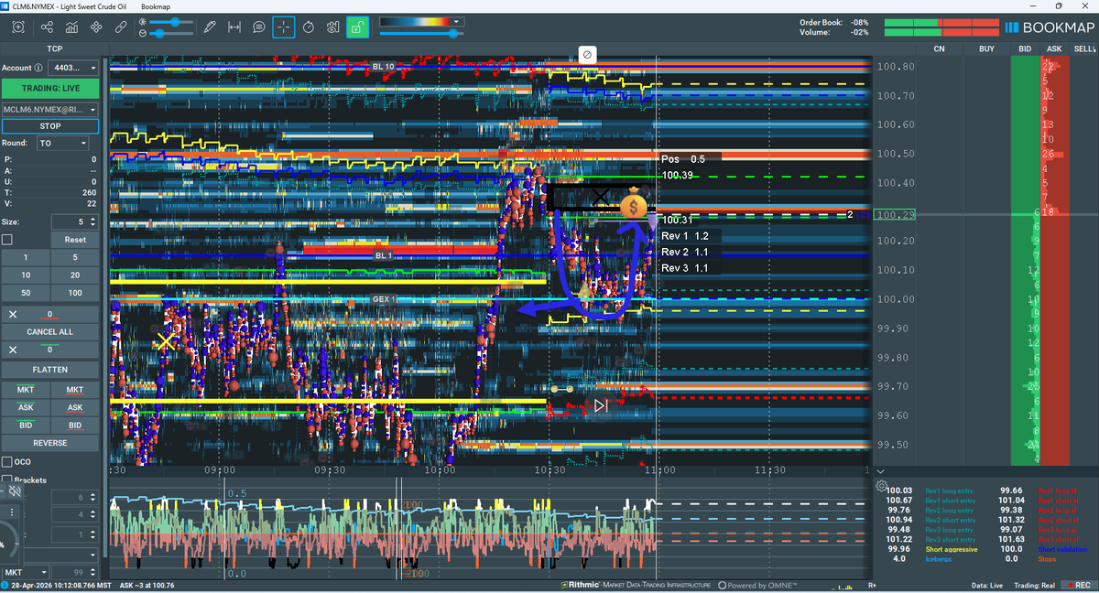Click the muted speaker icon

(16, 491)
